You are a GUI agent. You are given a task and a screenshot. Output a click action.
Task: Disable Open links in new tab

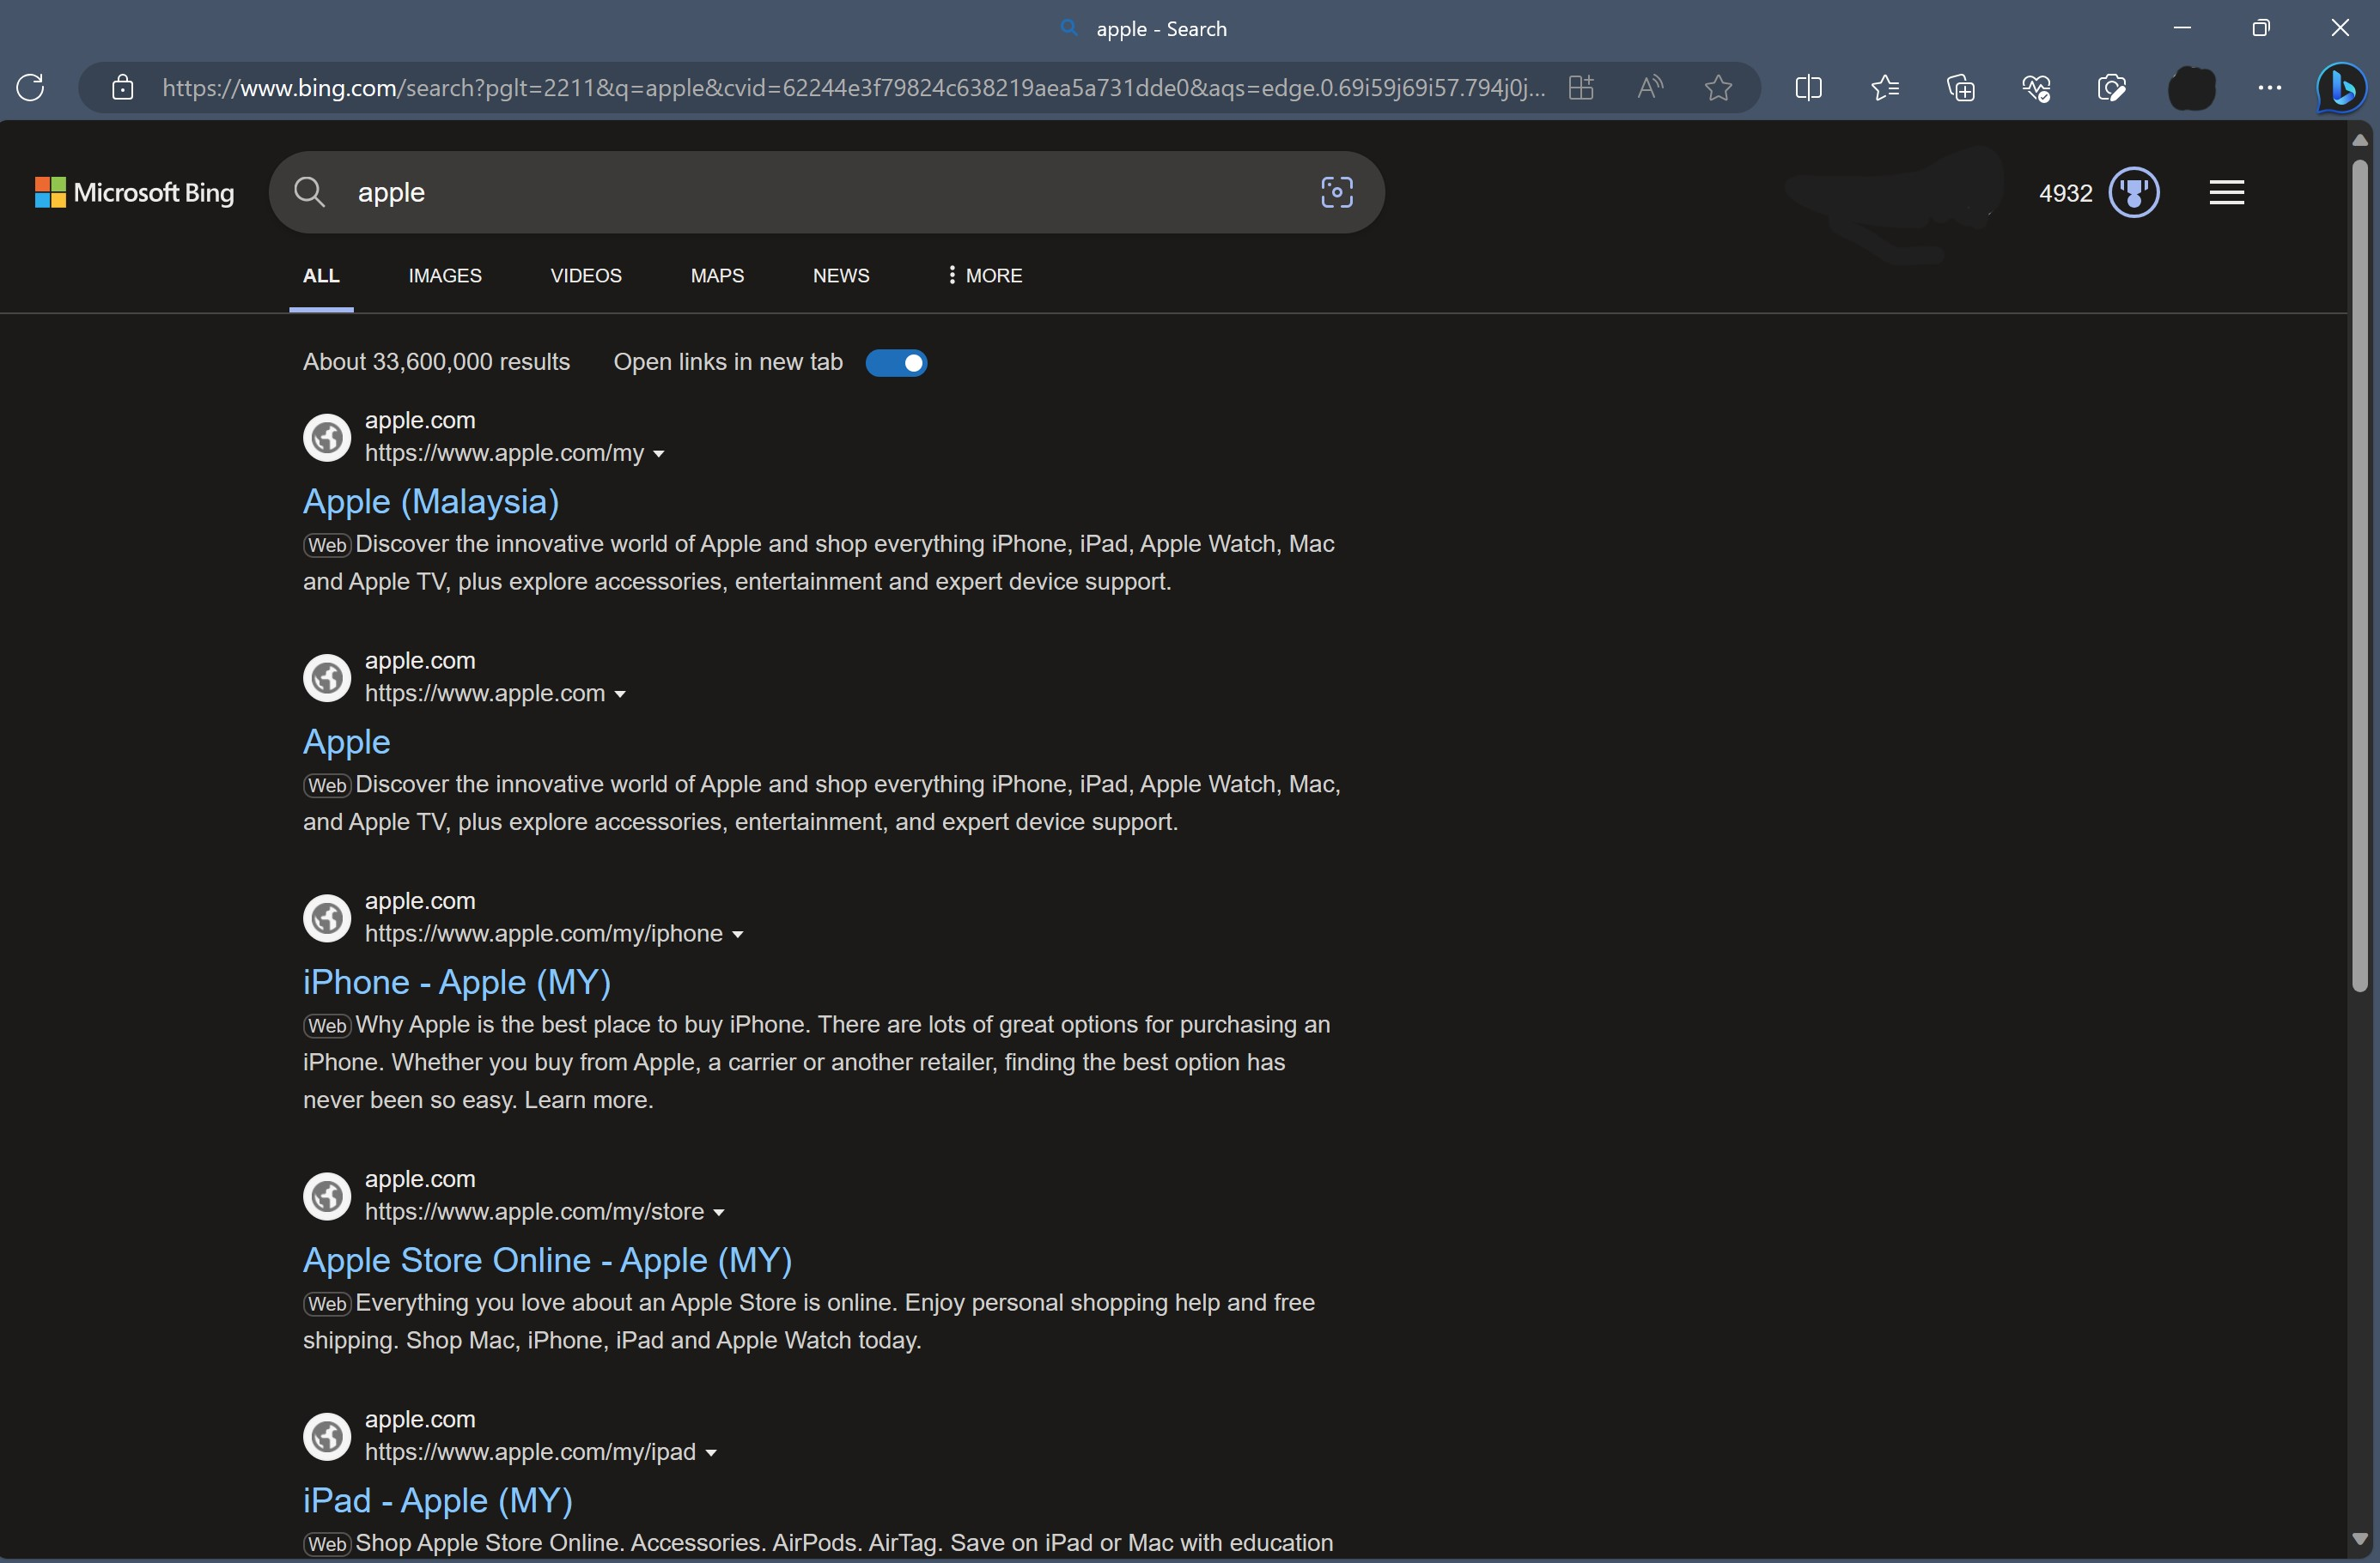pyautogui.click(x=897, y=361)
